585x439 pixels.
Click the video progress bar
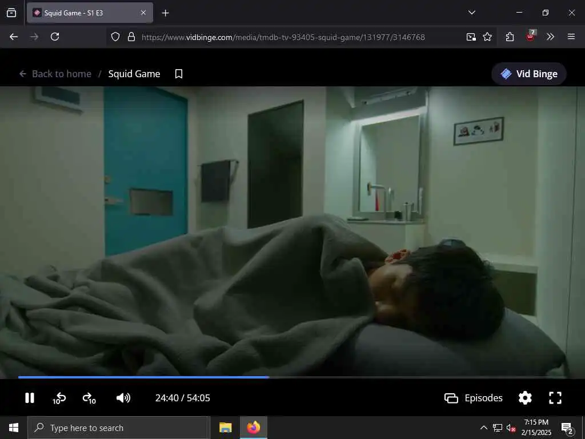[x=292, y=377]
